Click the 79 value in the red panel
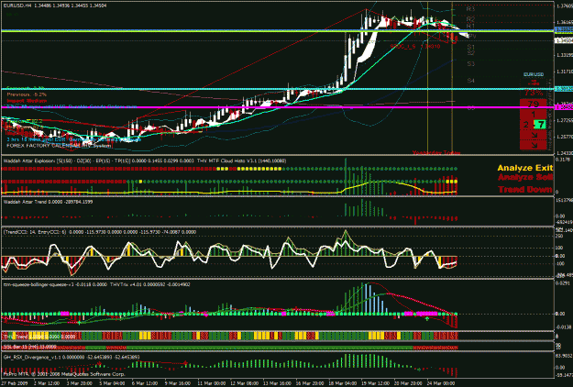The height and width of the screenshot is (387, 573). tap(534, 105)
